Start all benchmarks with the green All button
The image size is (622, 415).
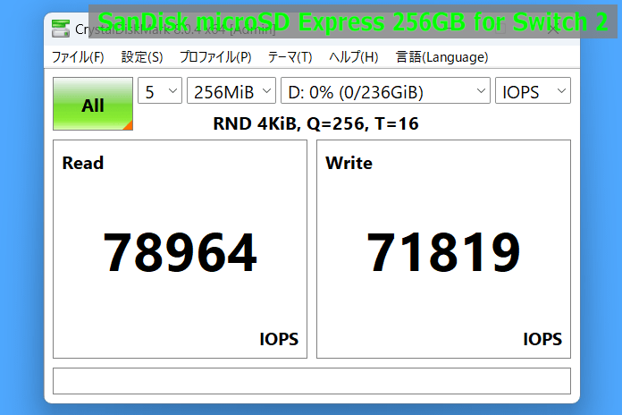pos(93,105)
